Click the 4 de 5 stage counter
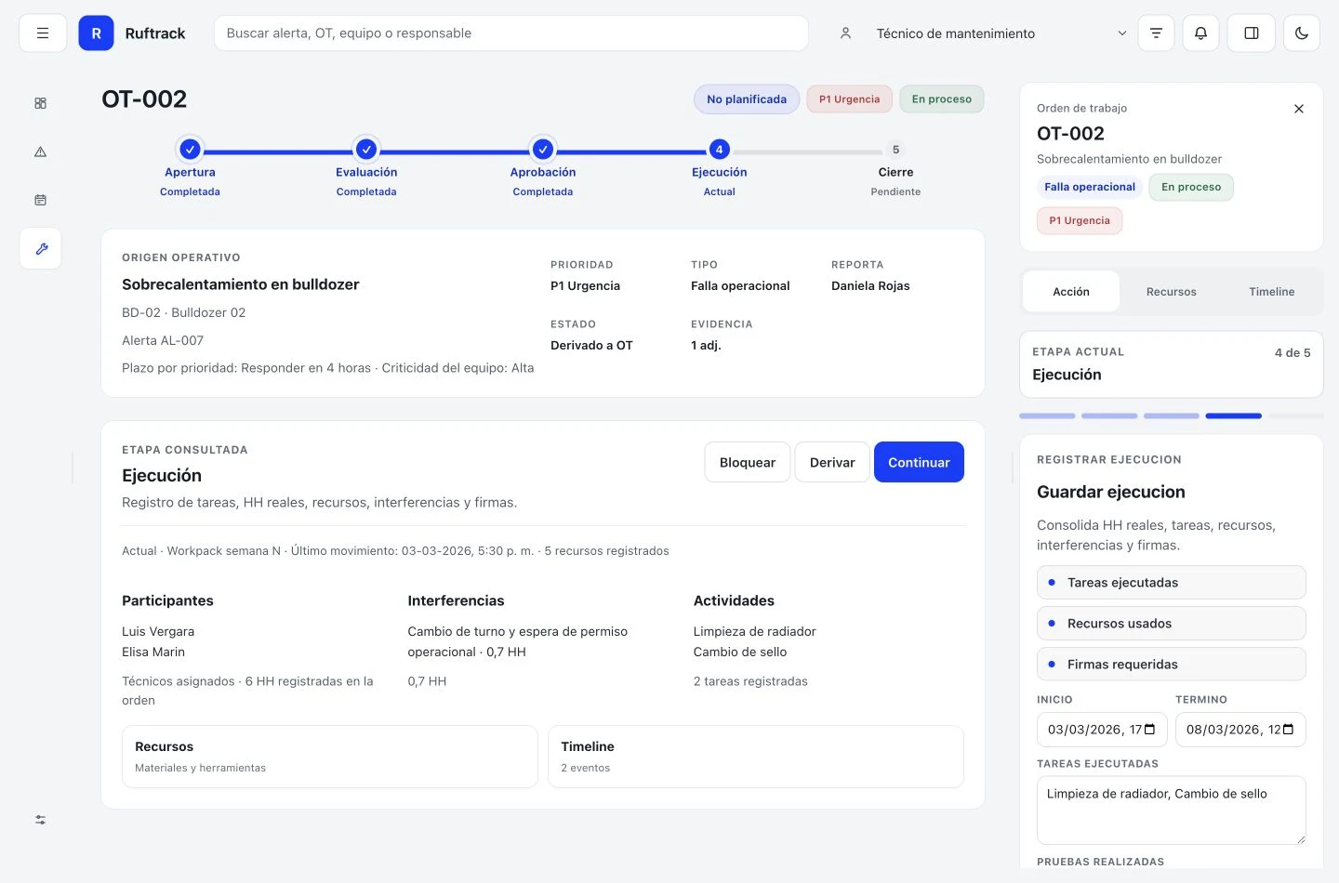Image resolution: width=1339 pixels, height=883 pixels. click(x=1293, y=352)
